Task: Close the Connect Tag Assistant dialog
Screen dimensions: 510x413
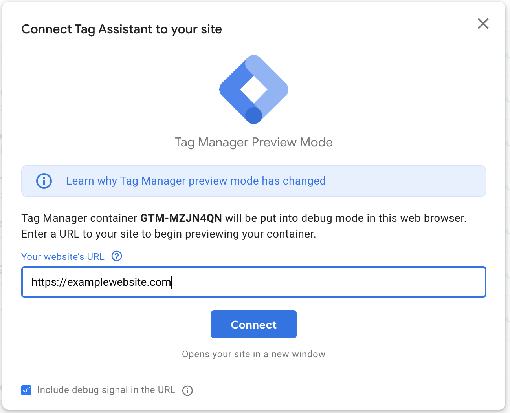Action: 483,24
